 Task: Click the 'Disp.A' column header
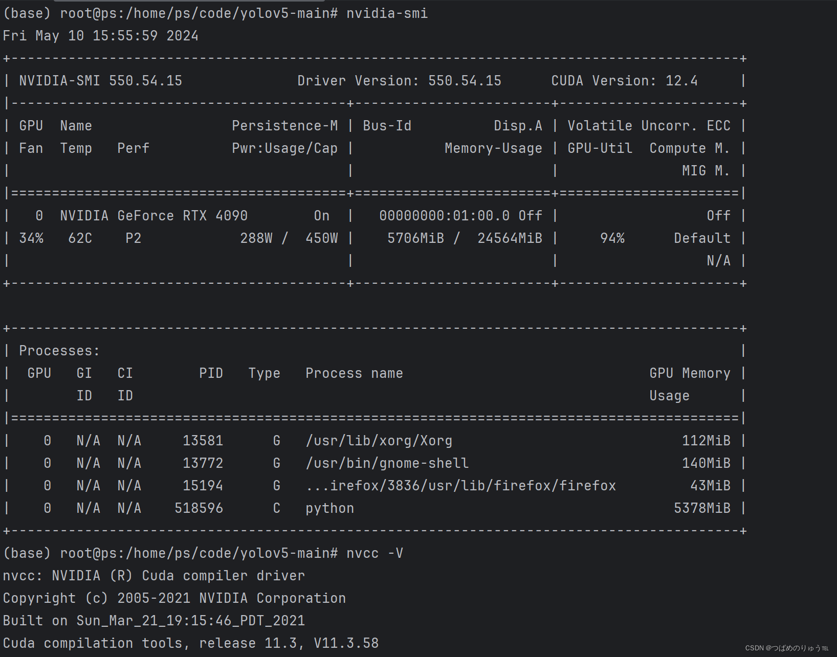tap(518, 126)
